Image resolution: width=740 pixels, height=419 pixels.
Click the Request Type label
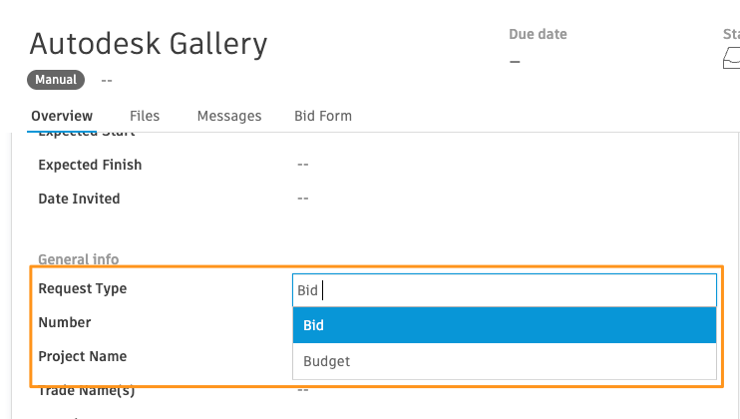click(83, 288)
